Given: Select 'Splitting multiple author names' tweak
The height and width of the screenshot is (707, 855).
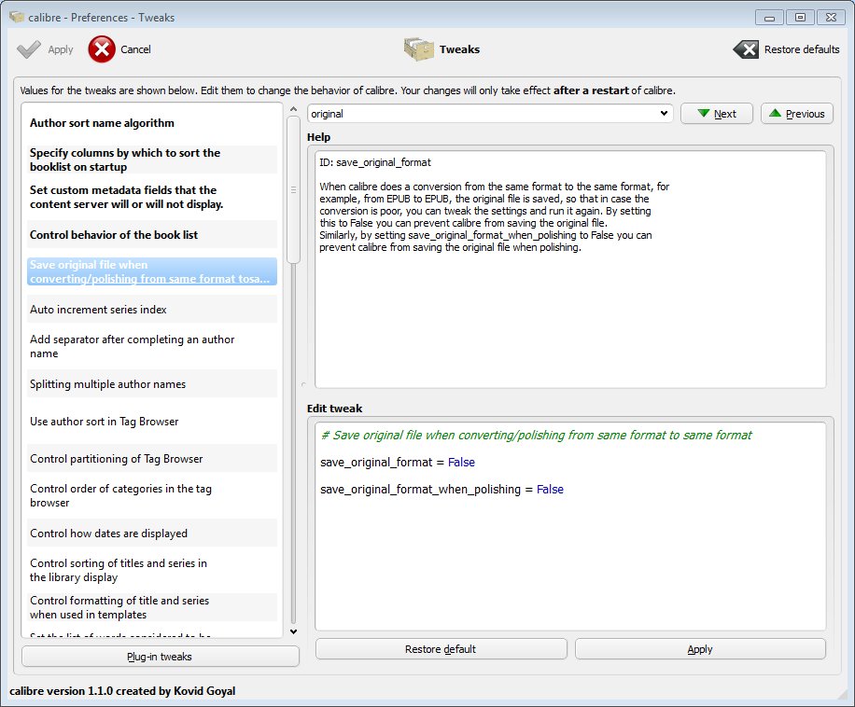Looking at the screenshot, I should click(x=152, y=384).
